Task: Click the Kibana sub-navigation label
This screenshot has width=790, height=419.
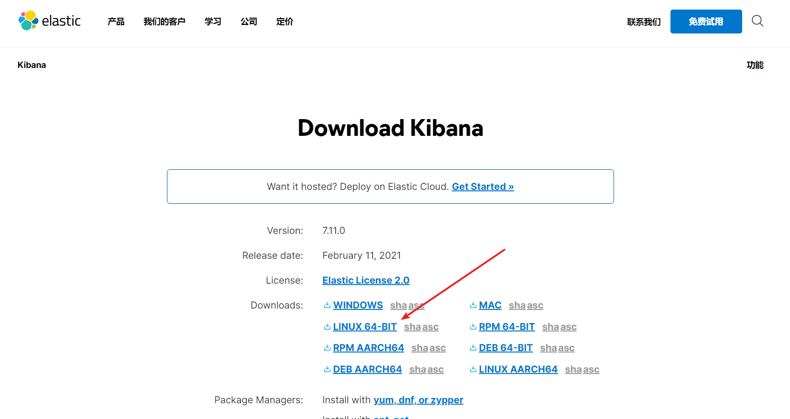Action: point(32,65)
